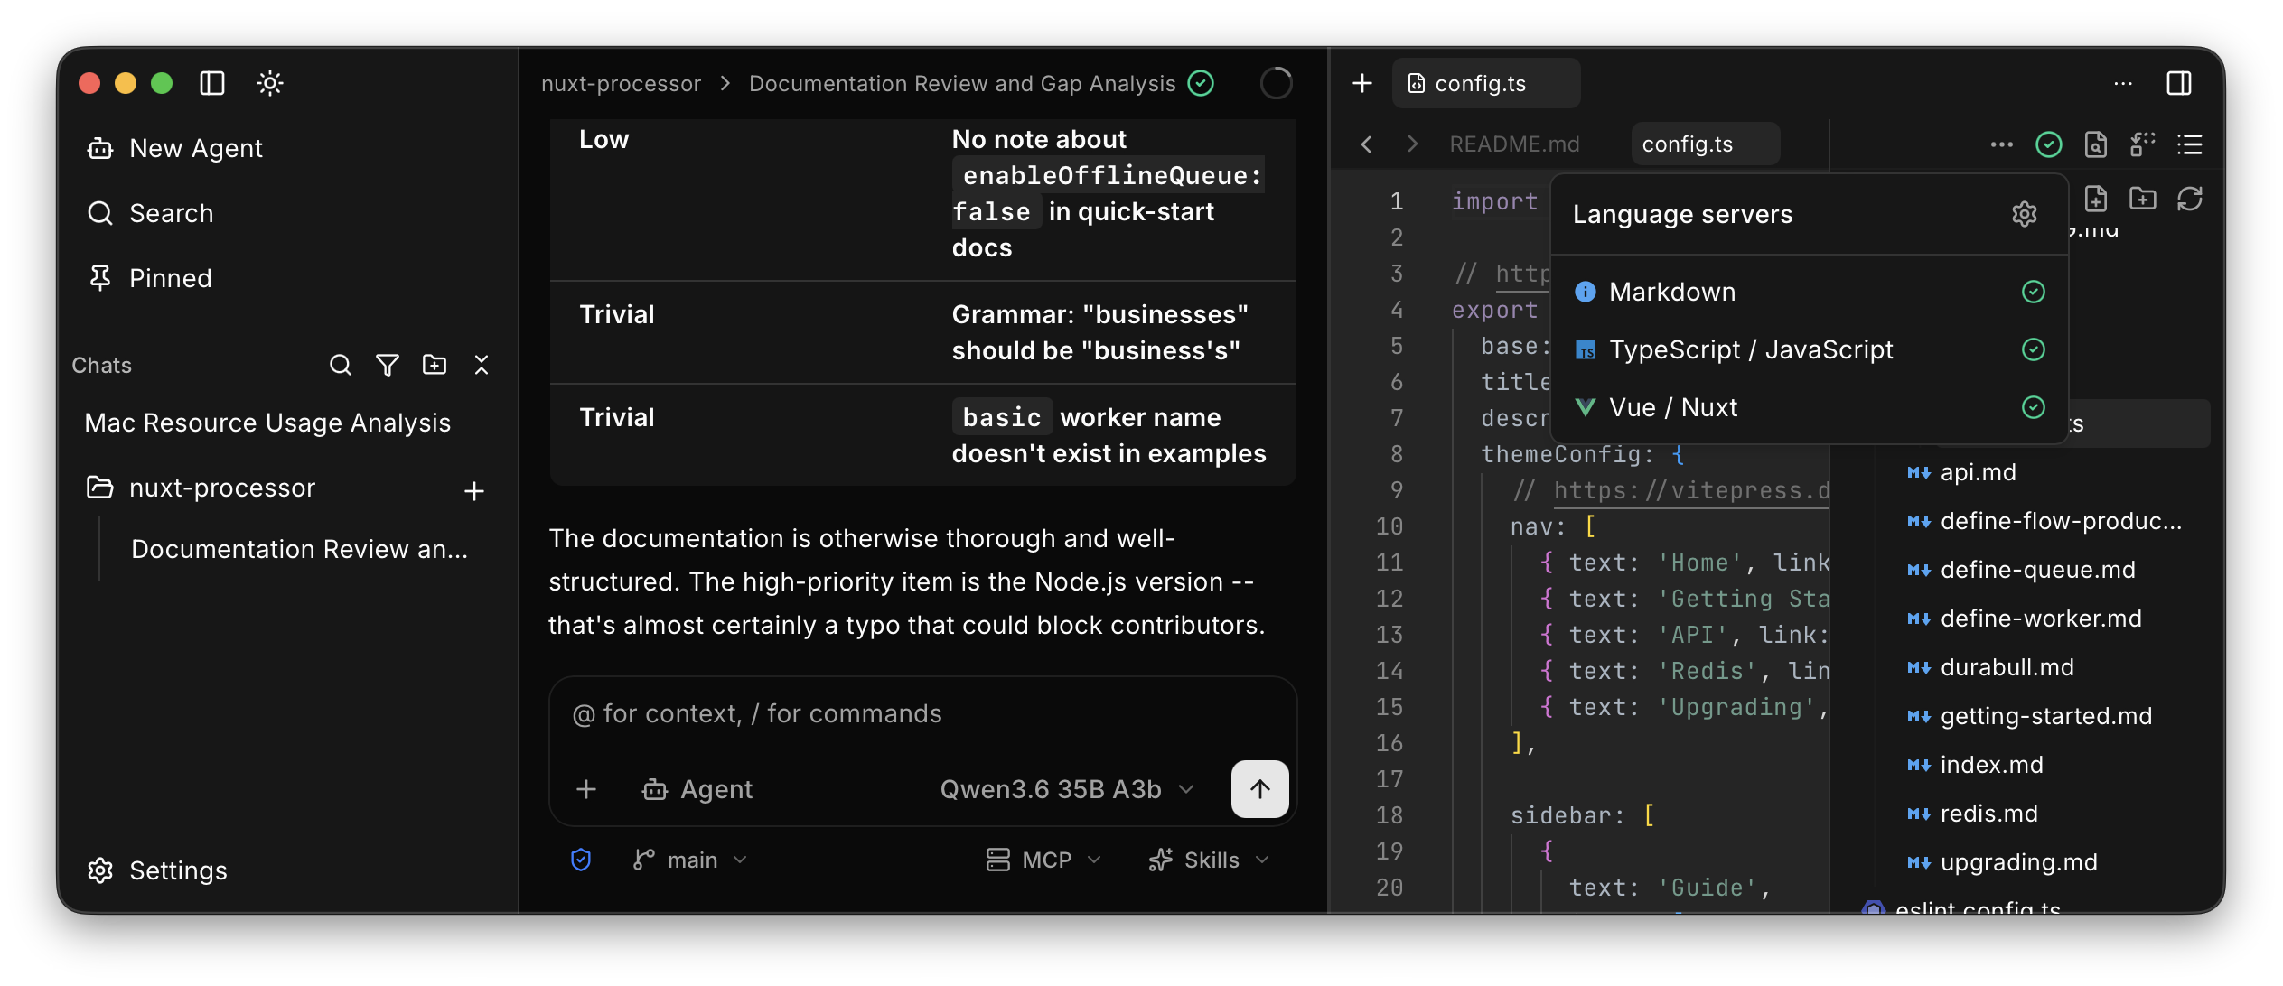Open the Skills dropdown
2283x986 pixels.
coord(1210,860)
